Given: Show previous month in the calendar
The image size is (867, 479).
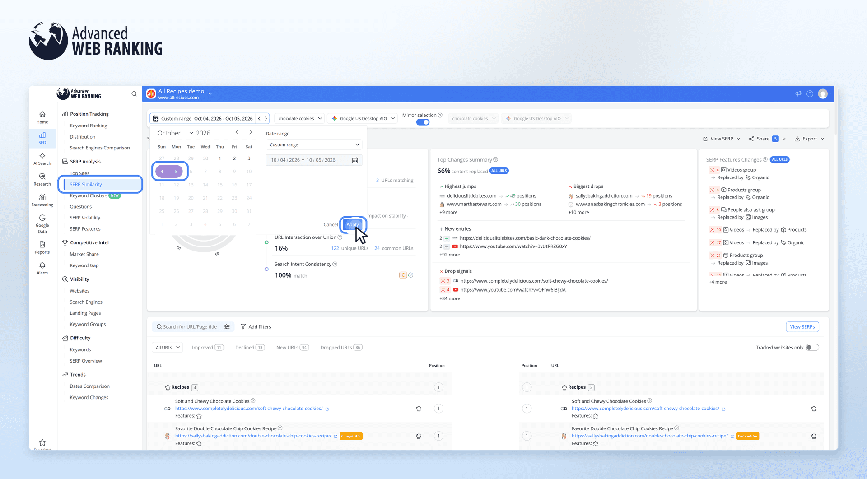Looking at the screenshot, I should (x=237, y=132).
